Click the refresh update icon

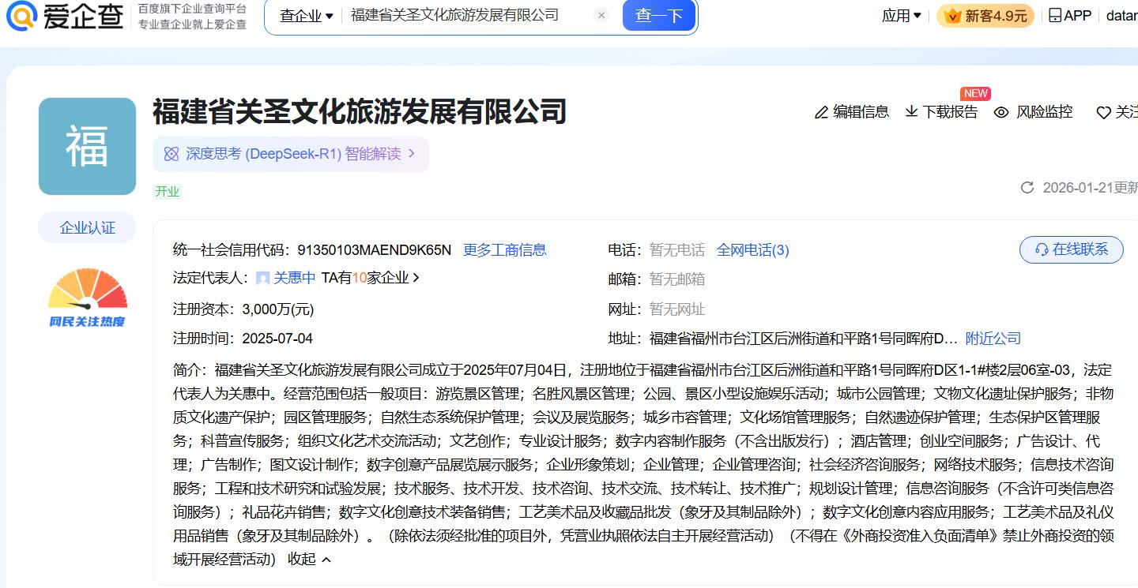pyautogui.click(x=1027, y=187)
